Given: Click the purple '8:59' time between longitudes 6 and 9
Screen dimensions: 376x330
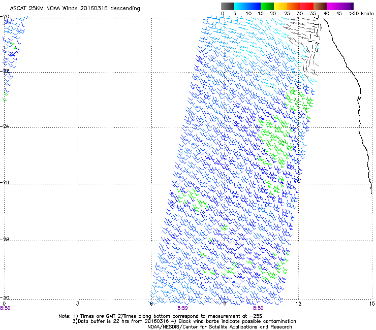Looking at the screenshot, I should [x=182, y=308].
